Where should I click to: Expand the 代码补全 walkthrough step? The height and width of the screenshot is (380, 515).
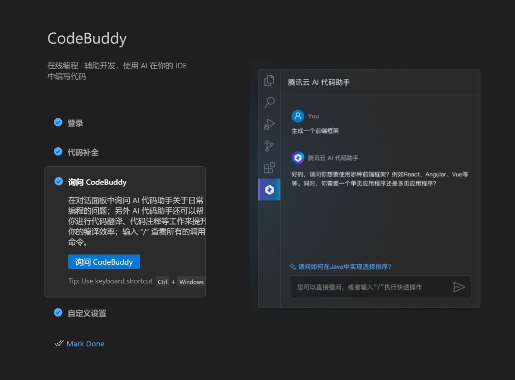[x=83, y=152]
